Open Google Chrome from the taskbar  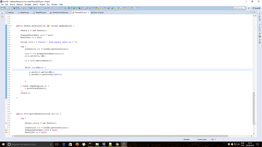117,144
